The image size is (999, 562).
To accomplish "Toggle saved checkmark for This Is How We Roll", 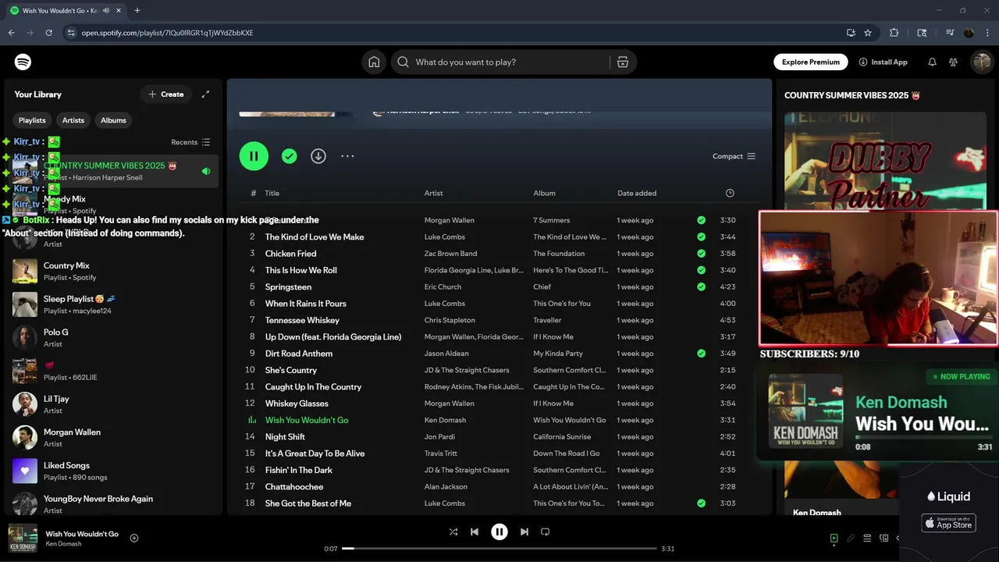I will tap(702, 270).
